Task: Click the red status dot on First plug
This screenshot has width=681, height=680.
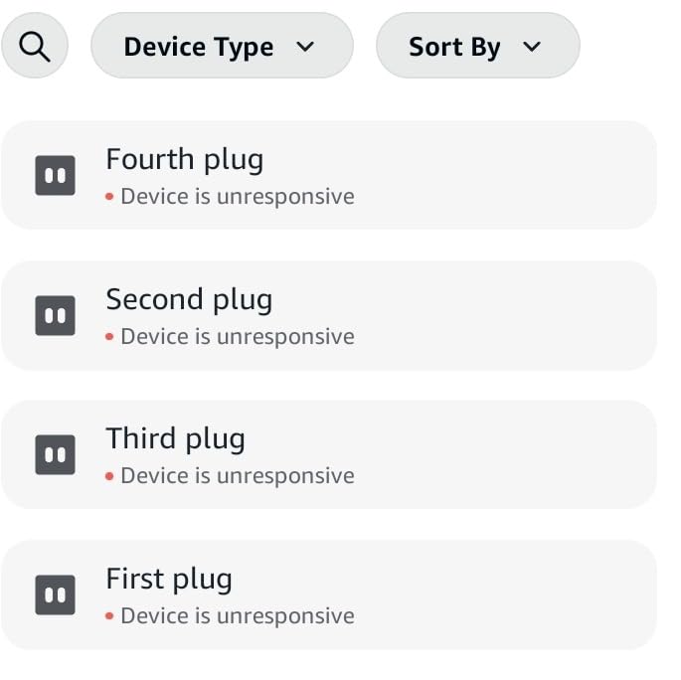Action: [109, 617]
